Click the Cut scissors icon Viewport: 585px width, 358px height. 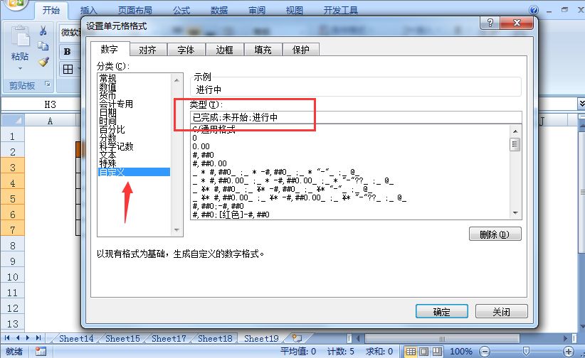[43, 31]
